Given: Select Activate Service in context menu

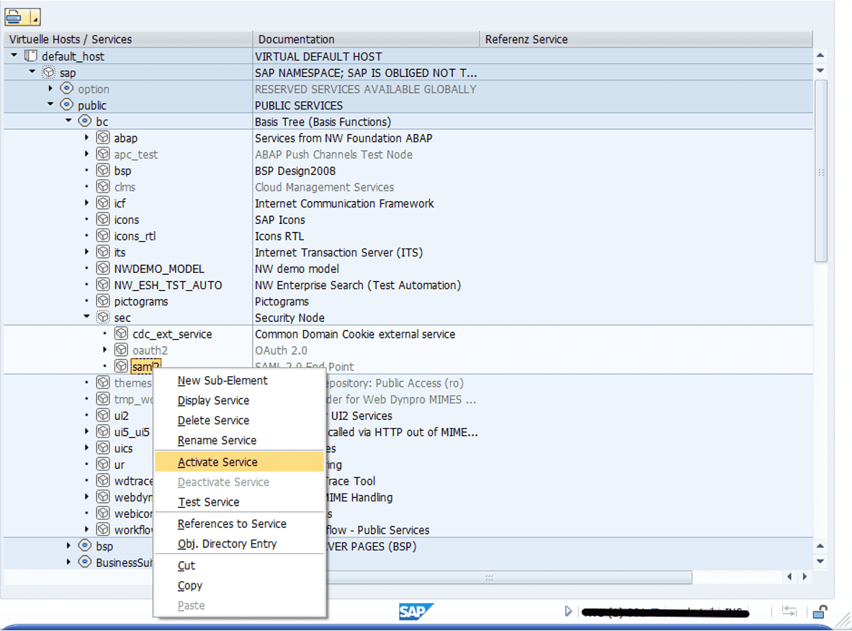Looking at the screenshot, I should coord(240,462).
